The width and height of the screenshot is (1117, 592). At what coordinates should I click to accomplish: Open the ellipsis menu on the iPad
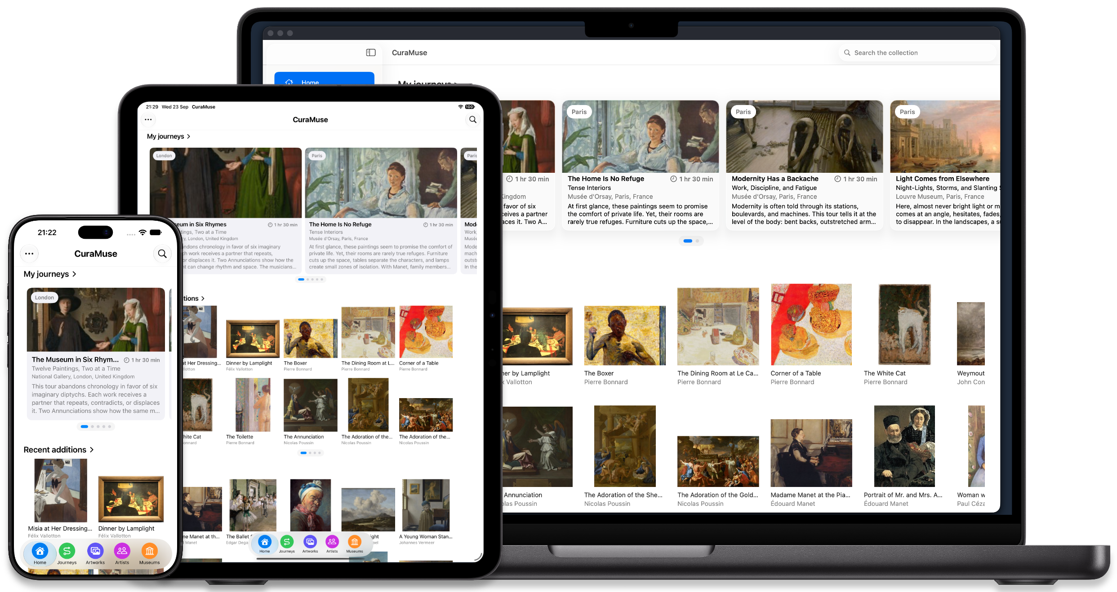tap(148, 119)
